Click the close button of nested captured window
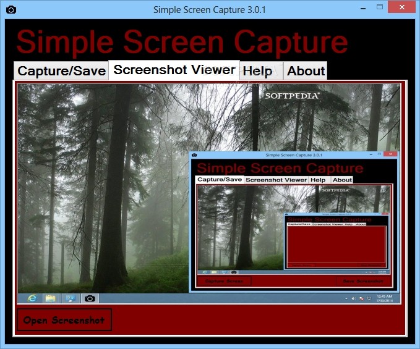This screenshot has width=420, height=349. click(x=390, y=154)
